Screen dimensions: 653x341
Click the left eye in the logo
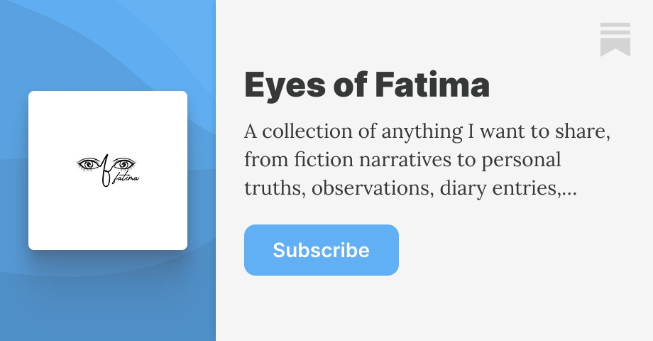tap(88, 164)
